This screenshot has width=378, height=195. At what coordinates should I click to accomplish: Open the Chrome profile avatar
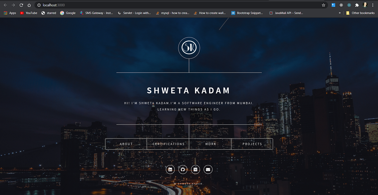pyautogui.click(x=365, y=5)
